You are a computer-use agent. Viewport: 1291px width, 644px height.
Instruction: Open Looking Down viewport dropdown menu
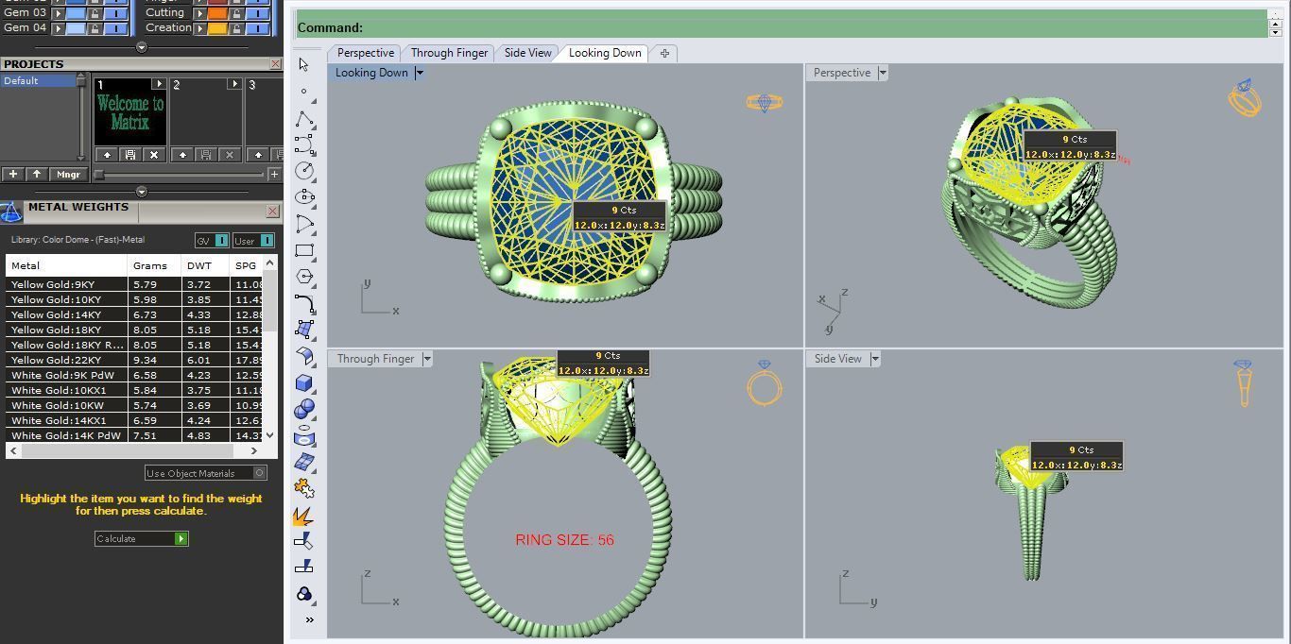[419, 73]
